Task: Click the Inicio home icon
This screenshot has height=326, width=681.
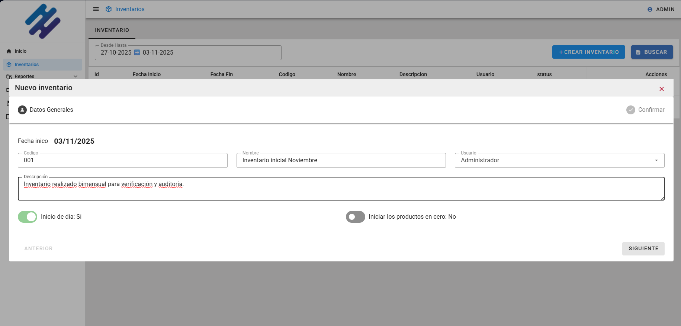Action: pyautogui.click(x=9, y=51)
